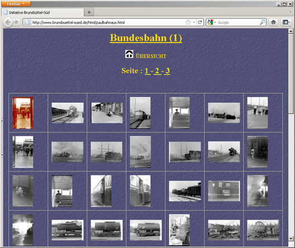Click the Bundesbahn (1) heading link
Image resolution: width=295 pixels, height=248 pixels.
coord(146,38)
